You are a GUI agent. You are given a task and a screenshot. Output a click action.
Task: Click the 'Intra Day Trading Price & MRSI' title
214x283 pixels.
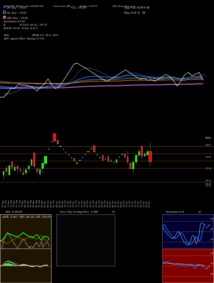[x=87, y=212]
